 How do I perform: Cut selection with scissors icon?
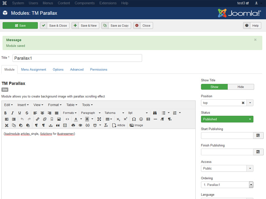point(7,125)
